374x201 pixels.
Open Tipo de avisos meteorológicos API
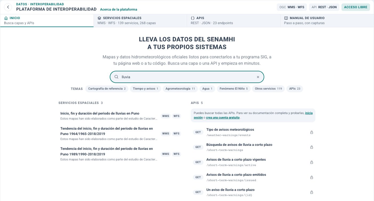coord(253,132)
